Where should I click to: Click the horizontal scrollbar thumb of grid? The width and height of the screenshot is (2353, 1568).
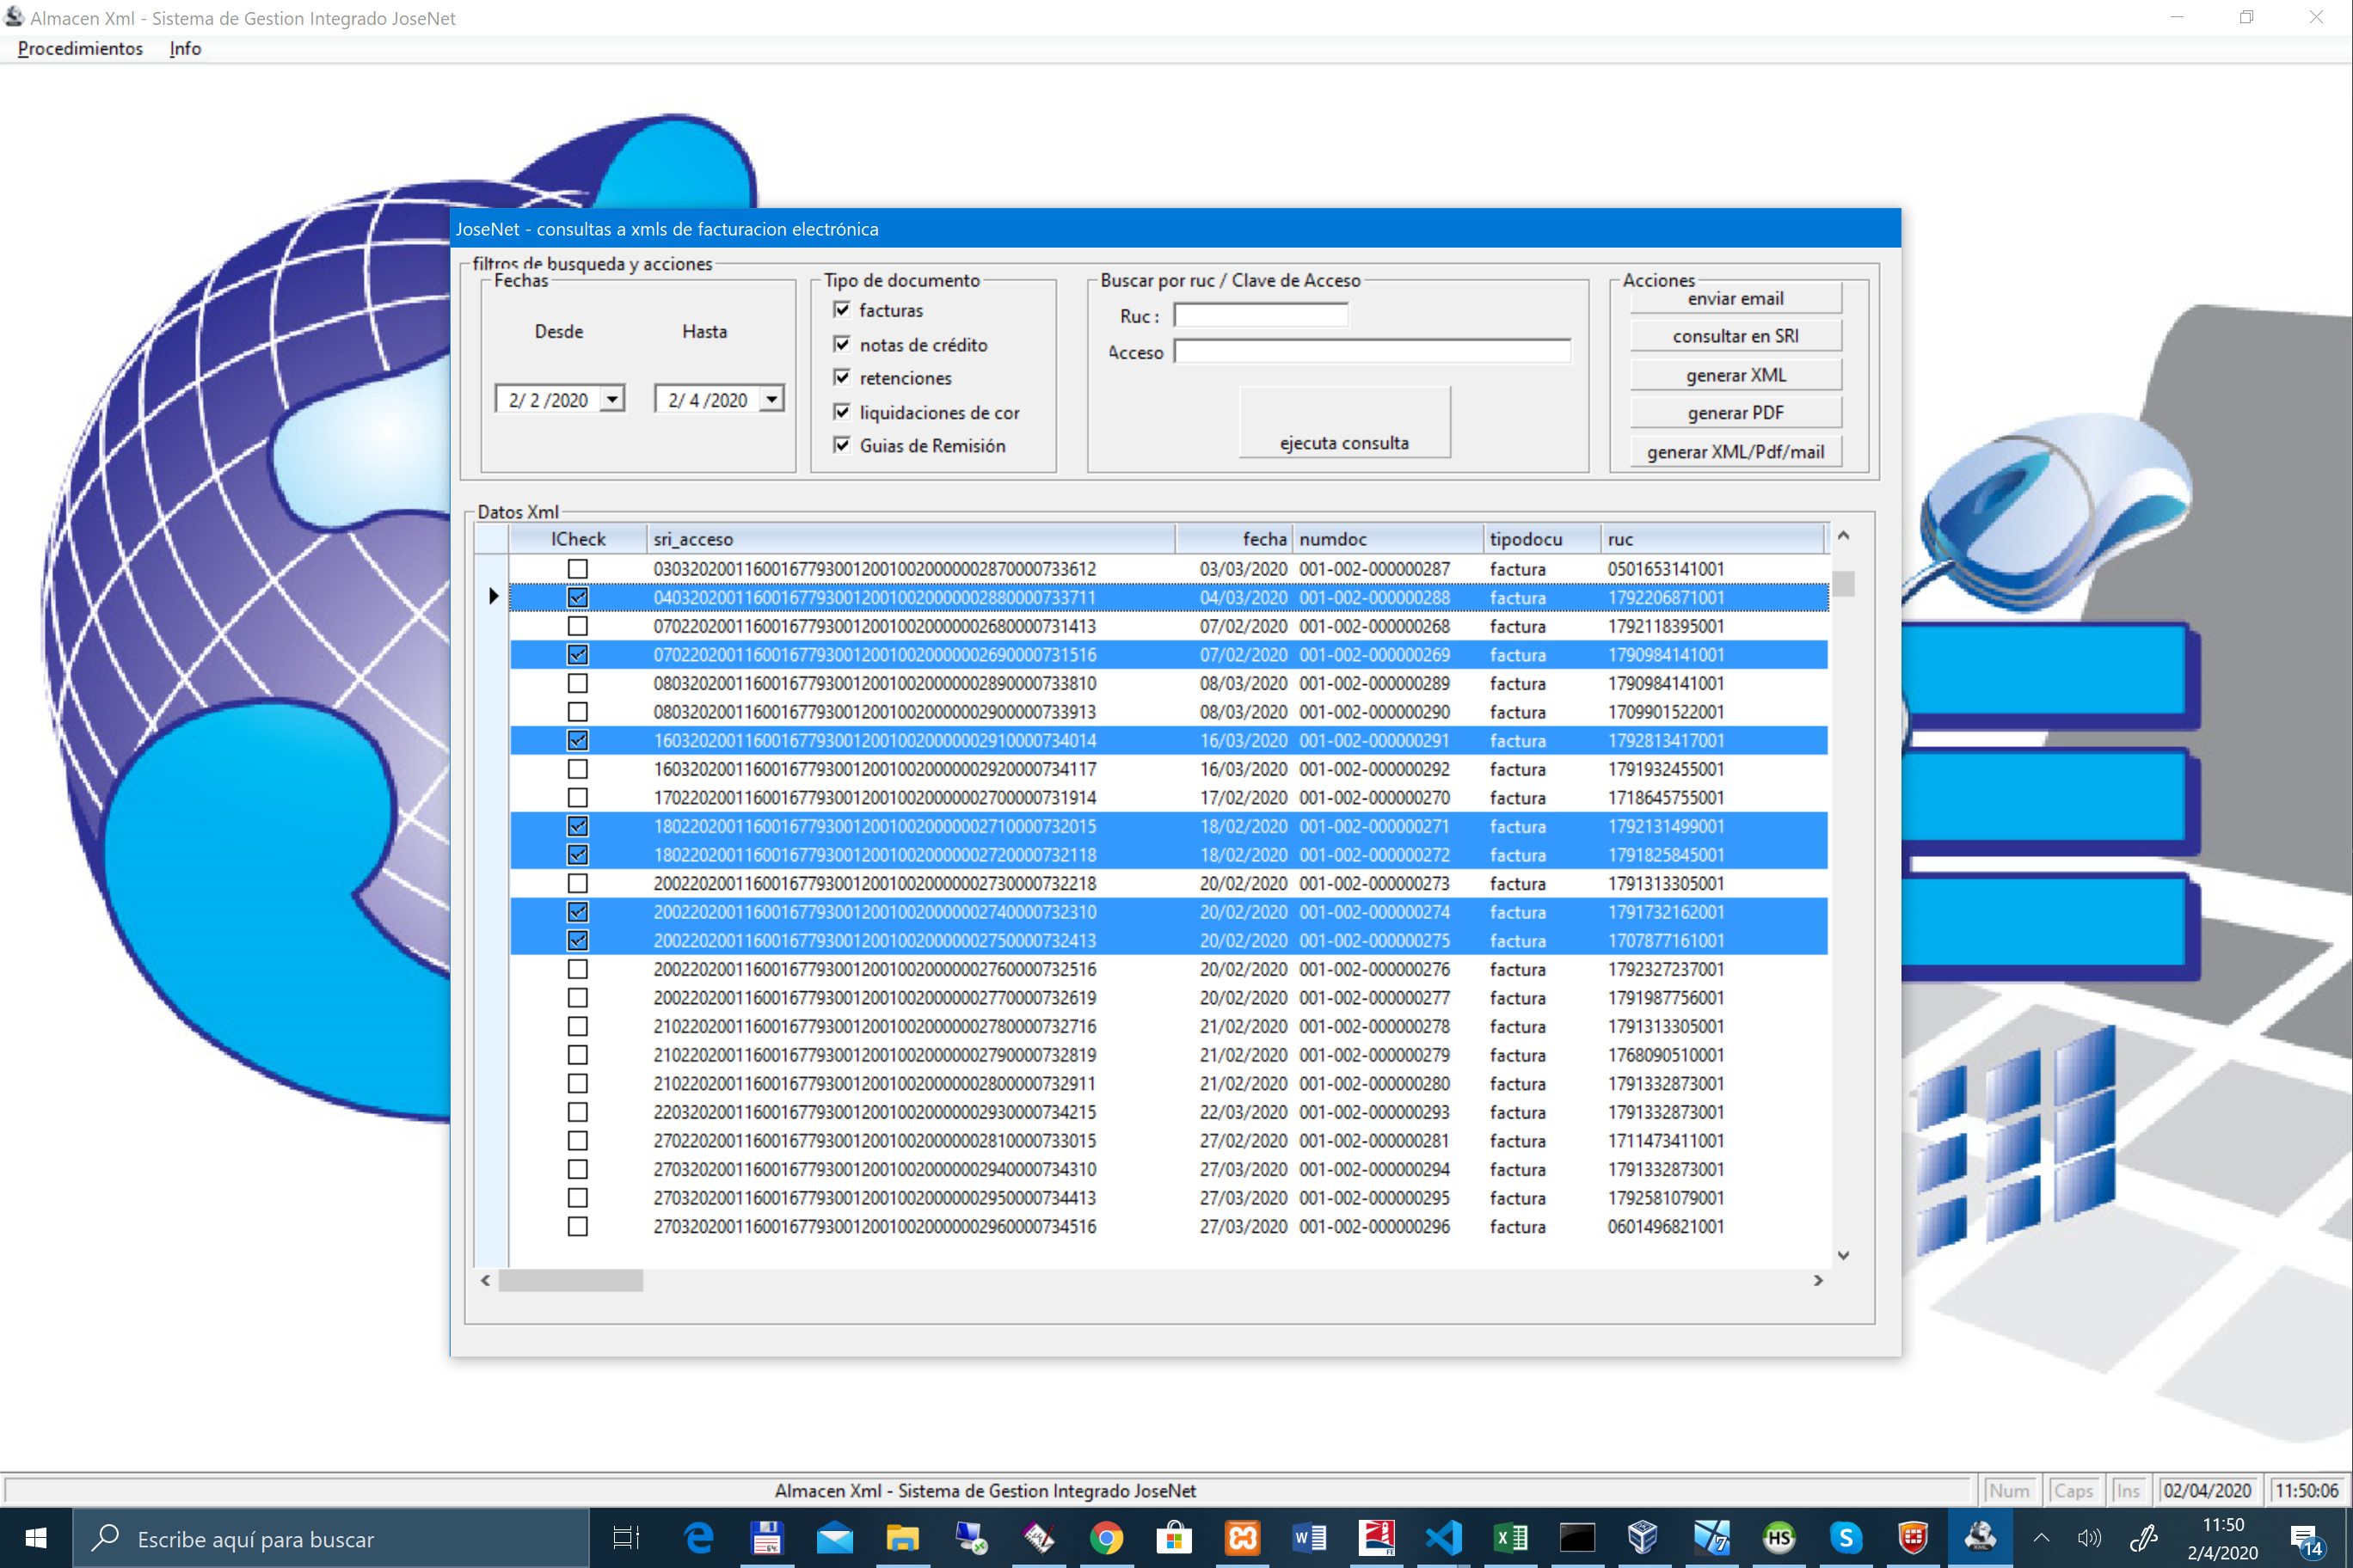570,1280
